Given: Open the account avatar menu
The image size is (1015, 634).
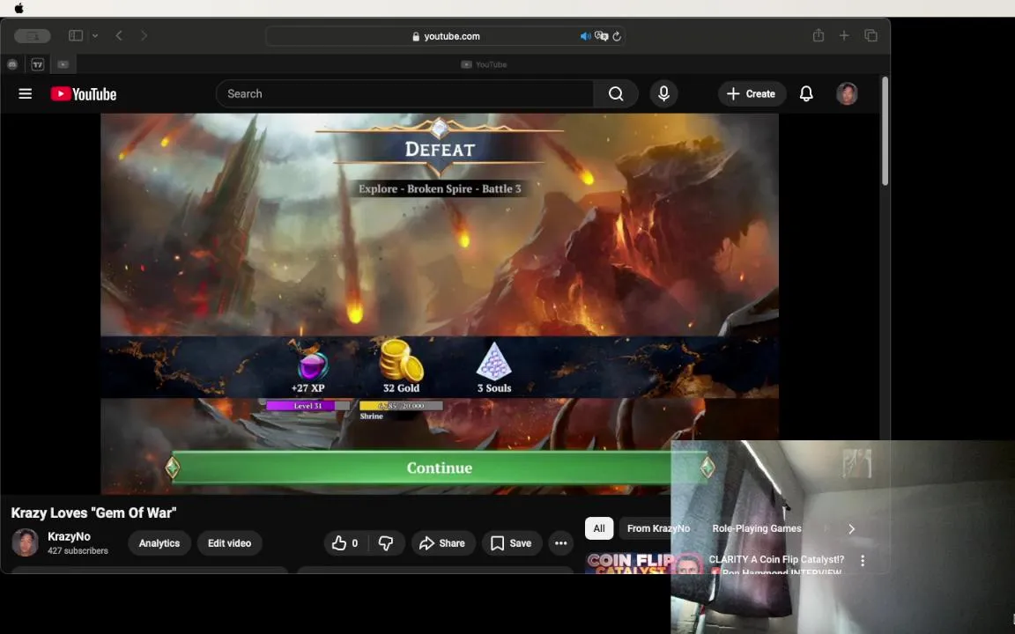Looking at the screenshot, I should 847,94.
